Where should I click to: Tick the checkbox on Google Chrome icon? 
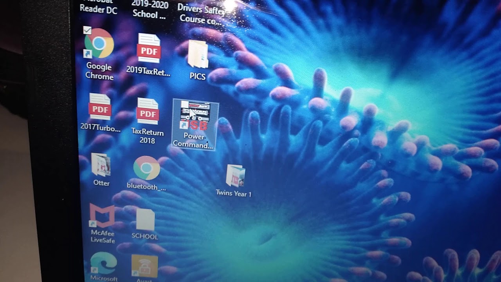[x=88, y=30]
